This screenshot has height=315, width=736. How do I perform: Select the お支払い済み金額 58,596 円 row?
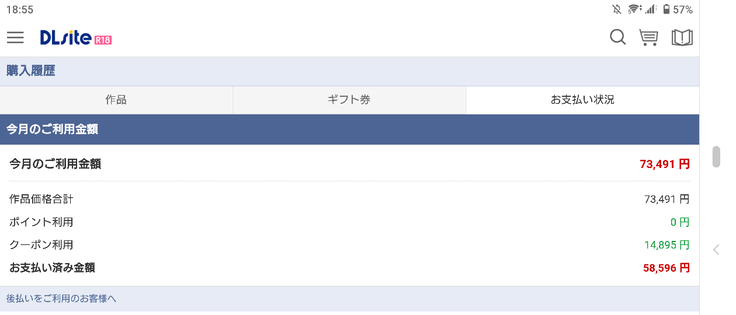(x=349, y=268)
